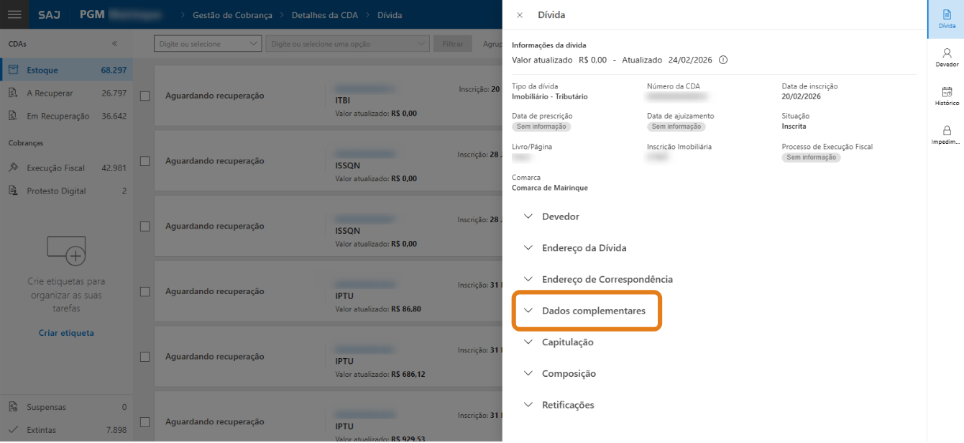Close the Dívida detail panel

520,15
